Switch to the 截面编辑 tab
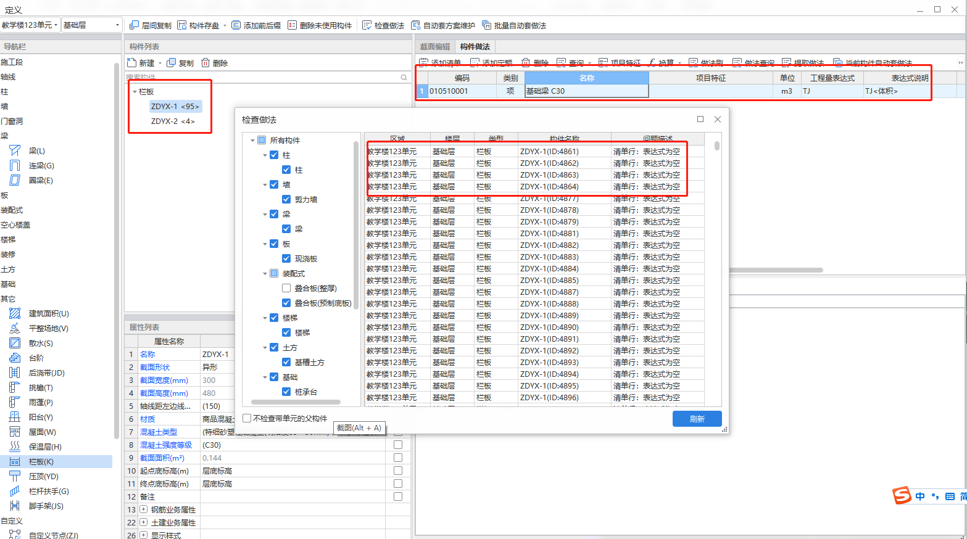 pos(435,46)
